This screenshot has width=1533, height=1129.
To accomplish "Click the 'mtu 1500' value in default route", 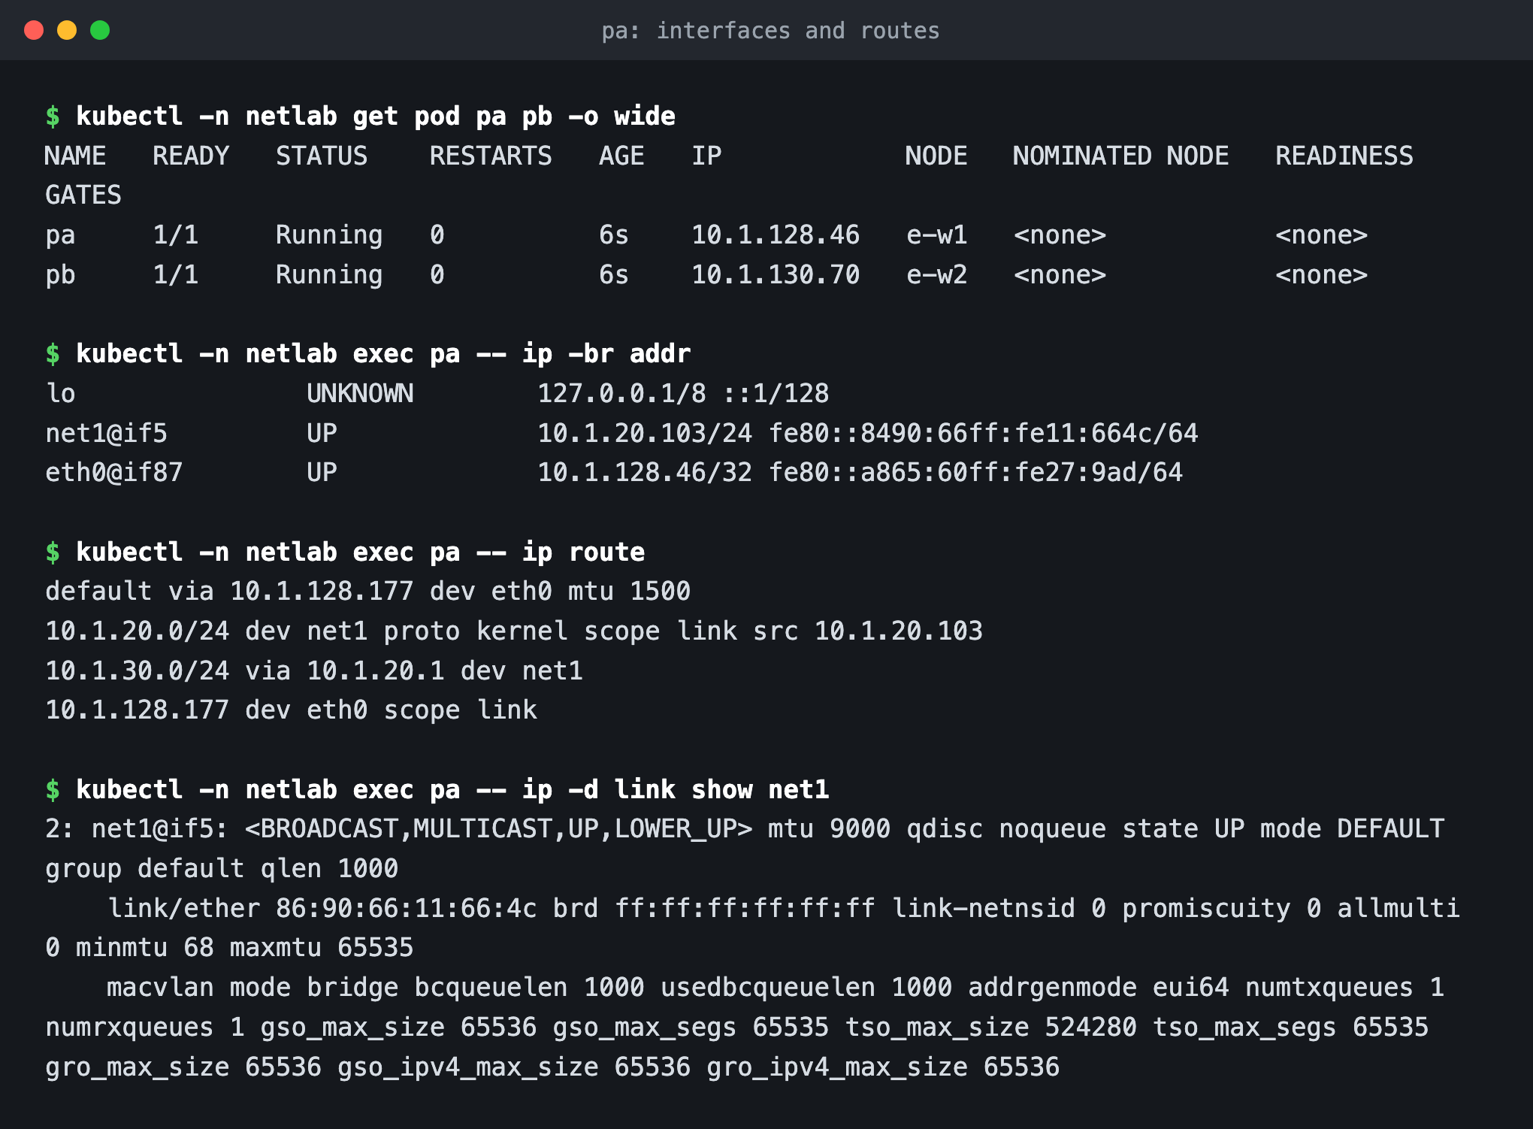I will pyautogui.click(x=629, y=591).
